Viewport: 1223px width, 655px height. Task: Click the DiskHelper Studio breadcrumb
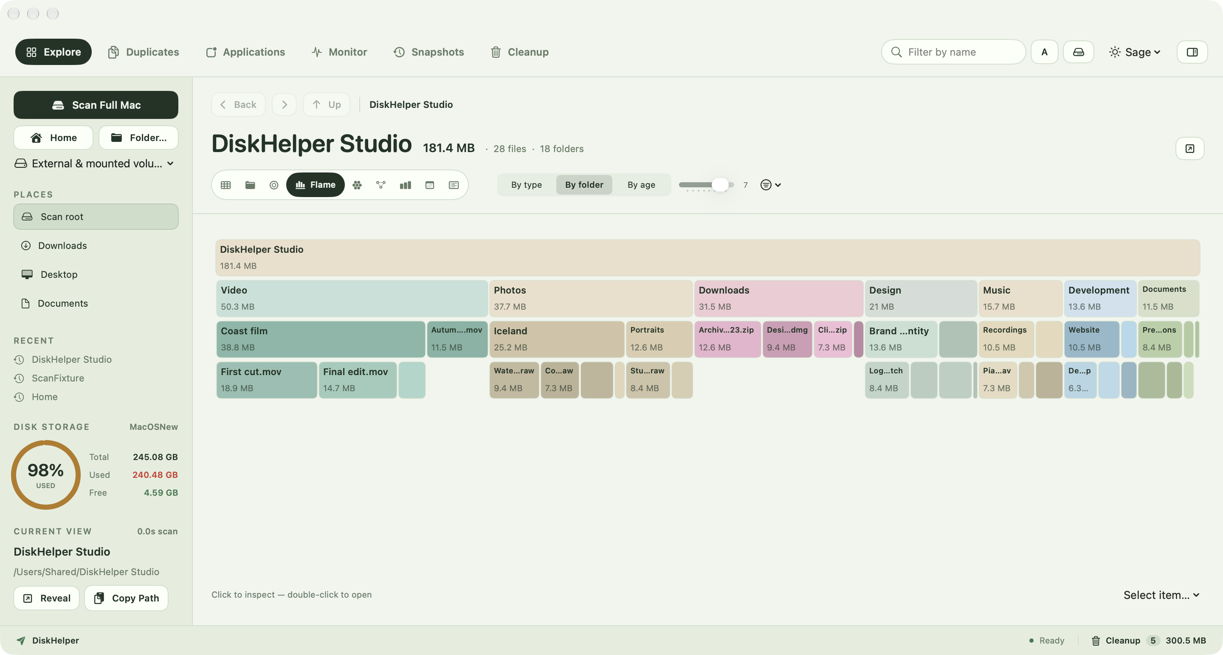411,104
